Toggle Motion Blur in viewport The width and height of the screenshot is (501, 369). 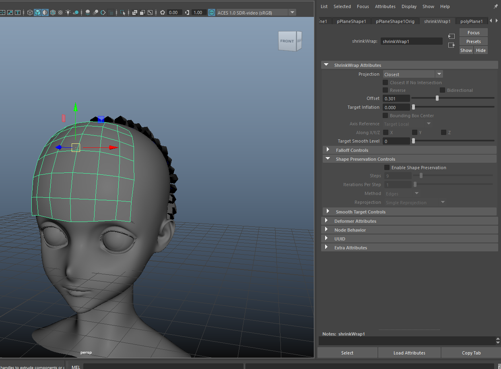click(x=95, y=12)
